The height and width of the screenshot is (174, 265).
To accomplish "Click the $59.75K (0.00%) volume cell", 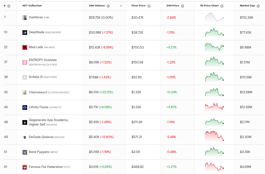I will point(101,18).
